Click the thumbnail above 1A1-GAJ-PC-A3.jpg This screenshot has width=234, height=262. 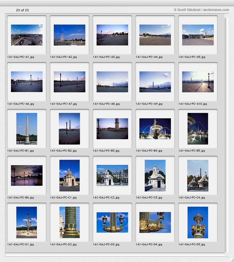[112, 35]
